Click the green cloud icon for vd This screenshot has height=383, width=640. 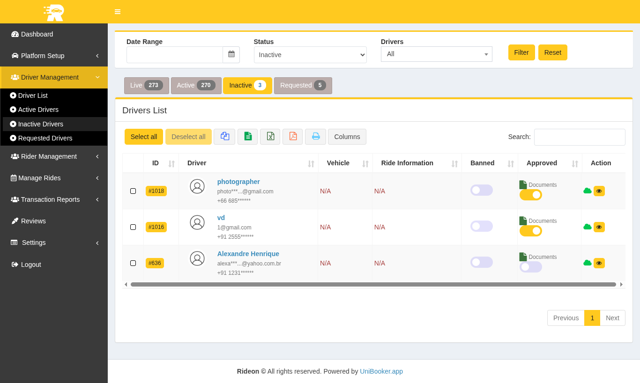click(x=587, y=227)
